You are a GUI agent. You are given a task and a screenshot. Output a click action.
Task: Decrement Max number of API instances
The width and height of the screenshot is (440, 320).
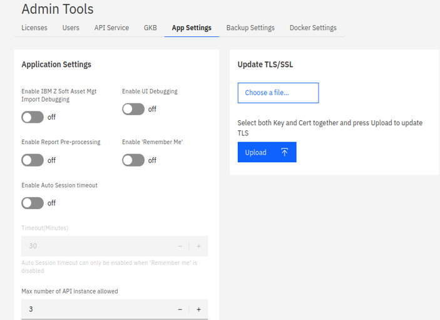tap(180, 309)
